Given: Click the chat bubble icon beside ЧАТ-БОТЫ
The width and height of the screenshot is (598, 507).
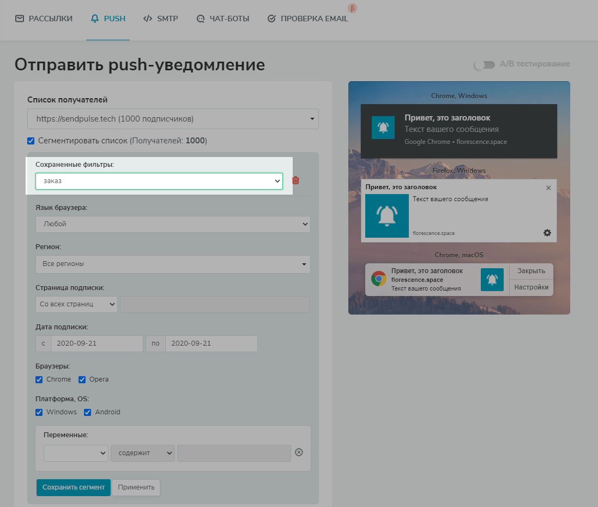Looking at the screenshot, I should point(201,19).
